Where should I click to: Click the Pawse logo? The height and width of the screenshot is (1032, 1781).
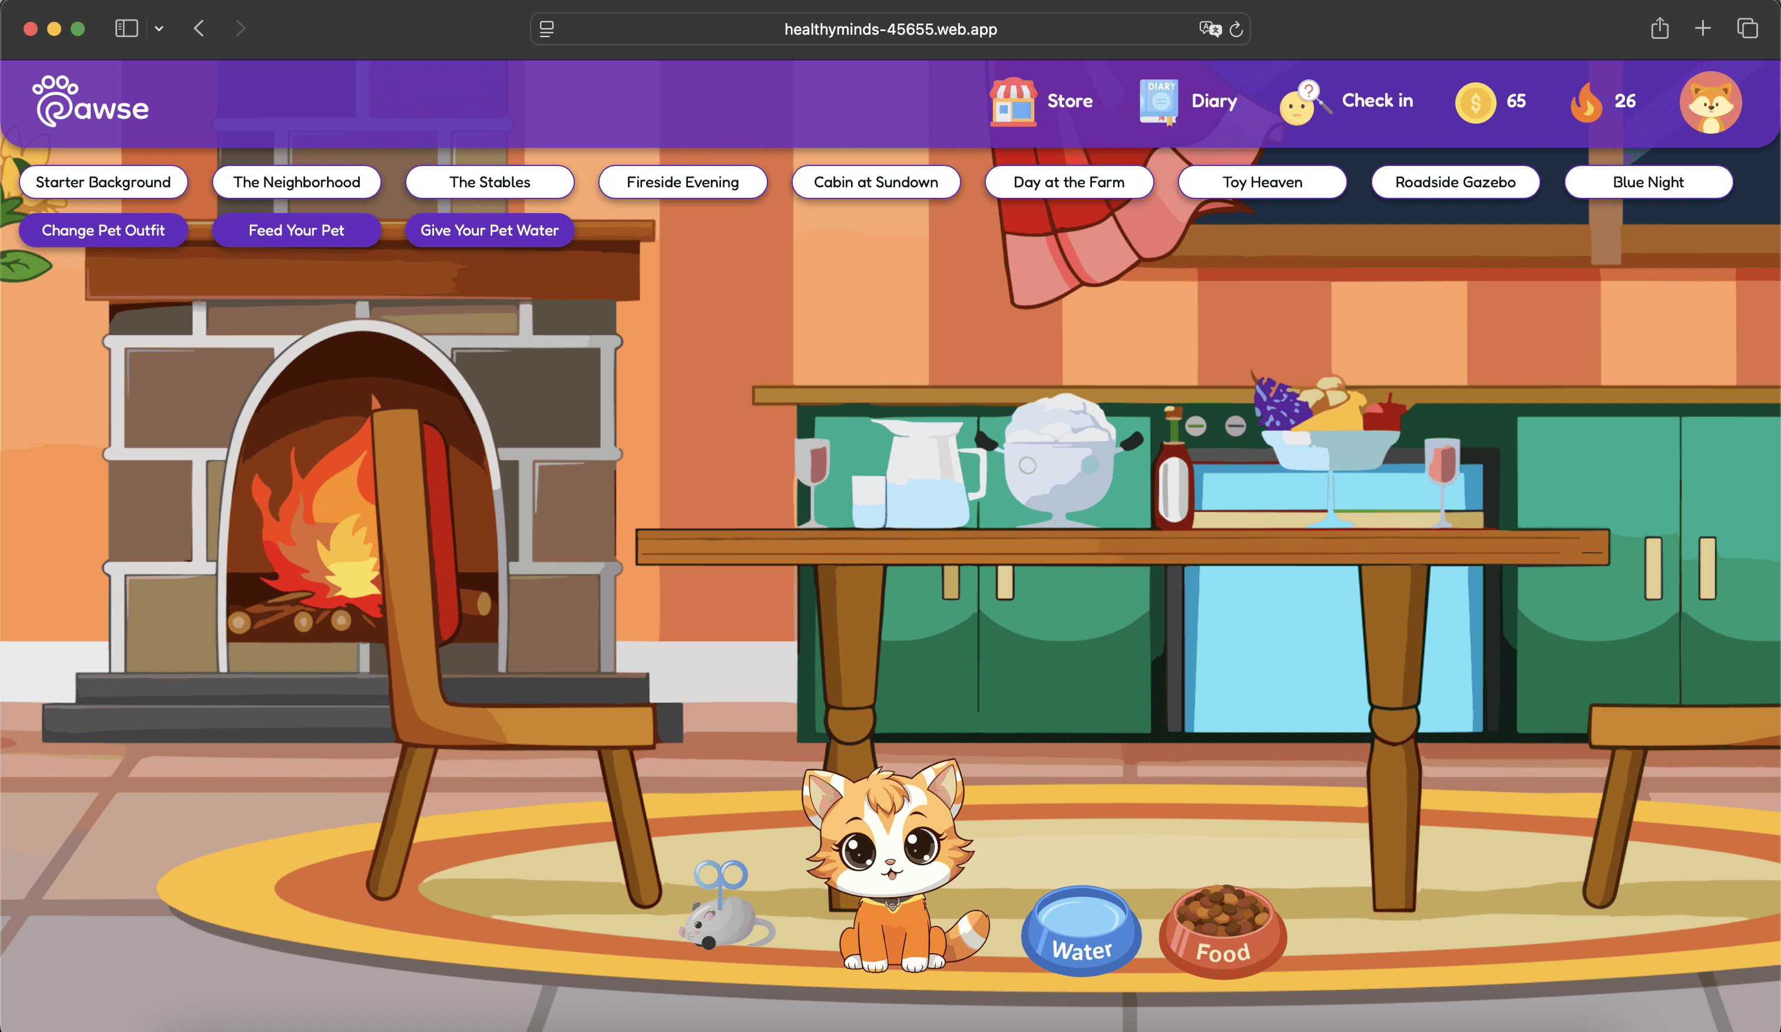click(91, 102)
